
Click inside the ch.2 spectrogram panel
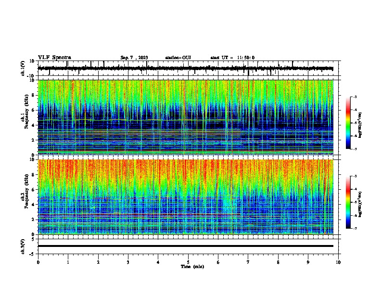[x=186, y=197]
